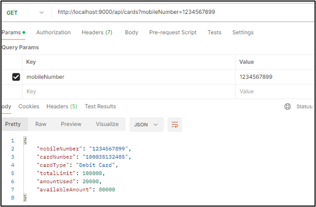This screenshot has width=316, height=207.
Task: Click the Query Params heading
Action: 20,48
